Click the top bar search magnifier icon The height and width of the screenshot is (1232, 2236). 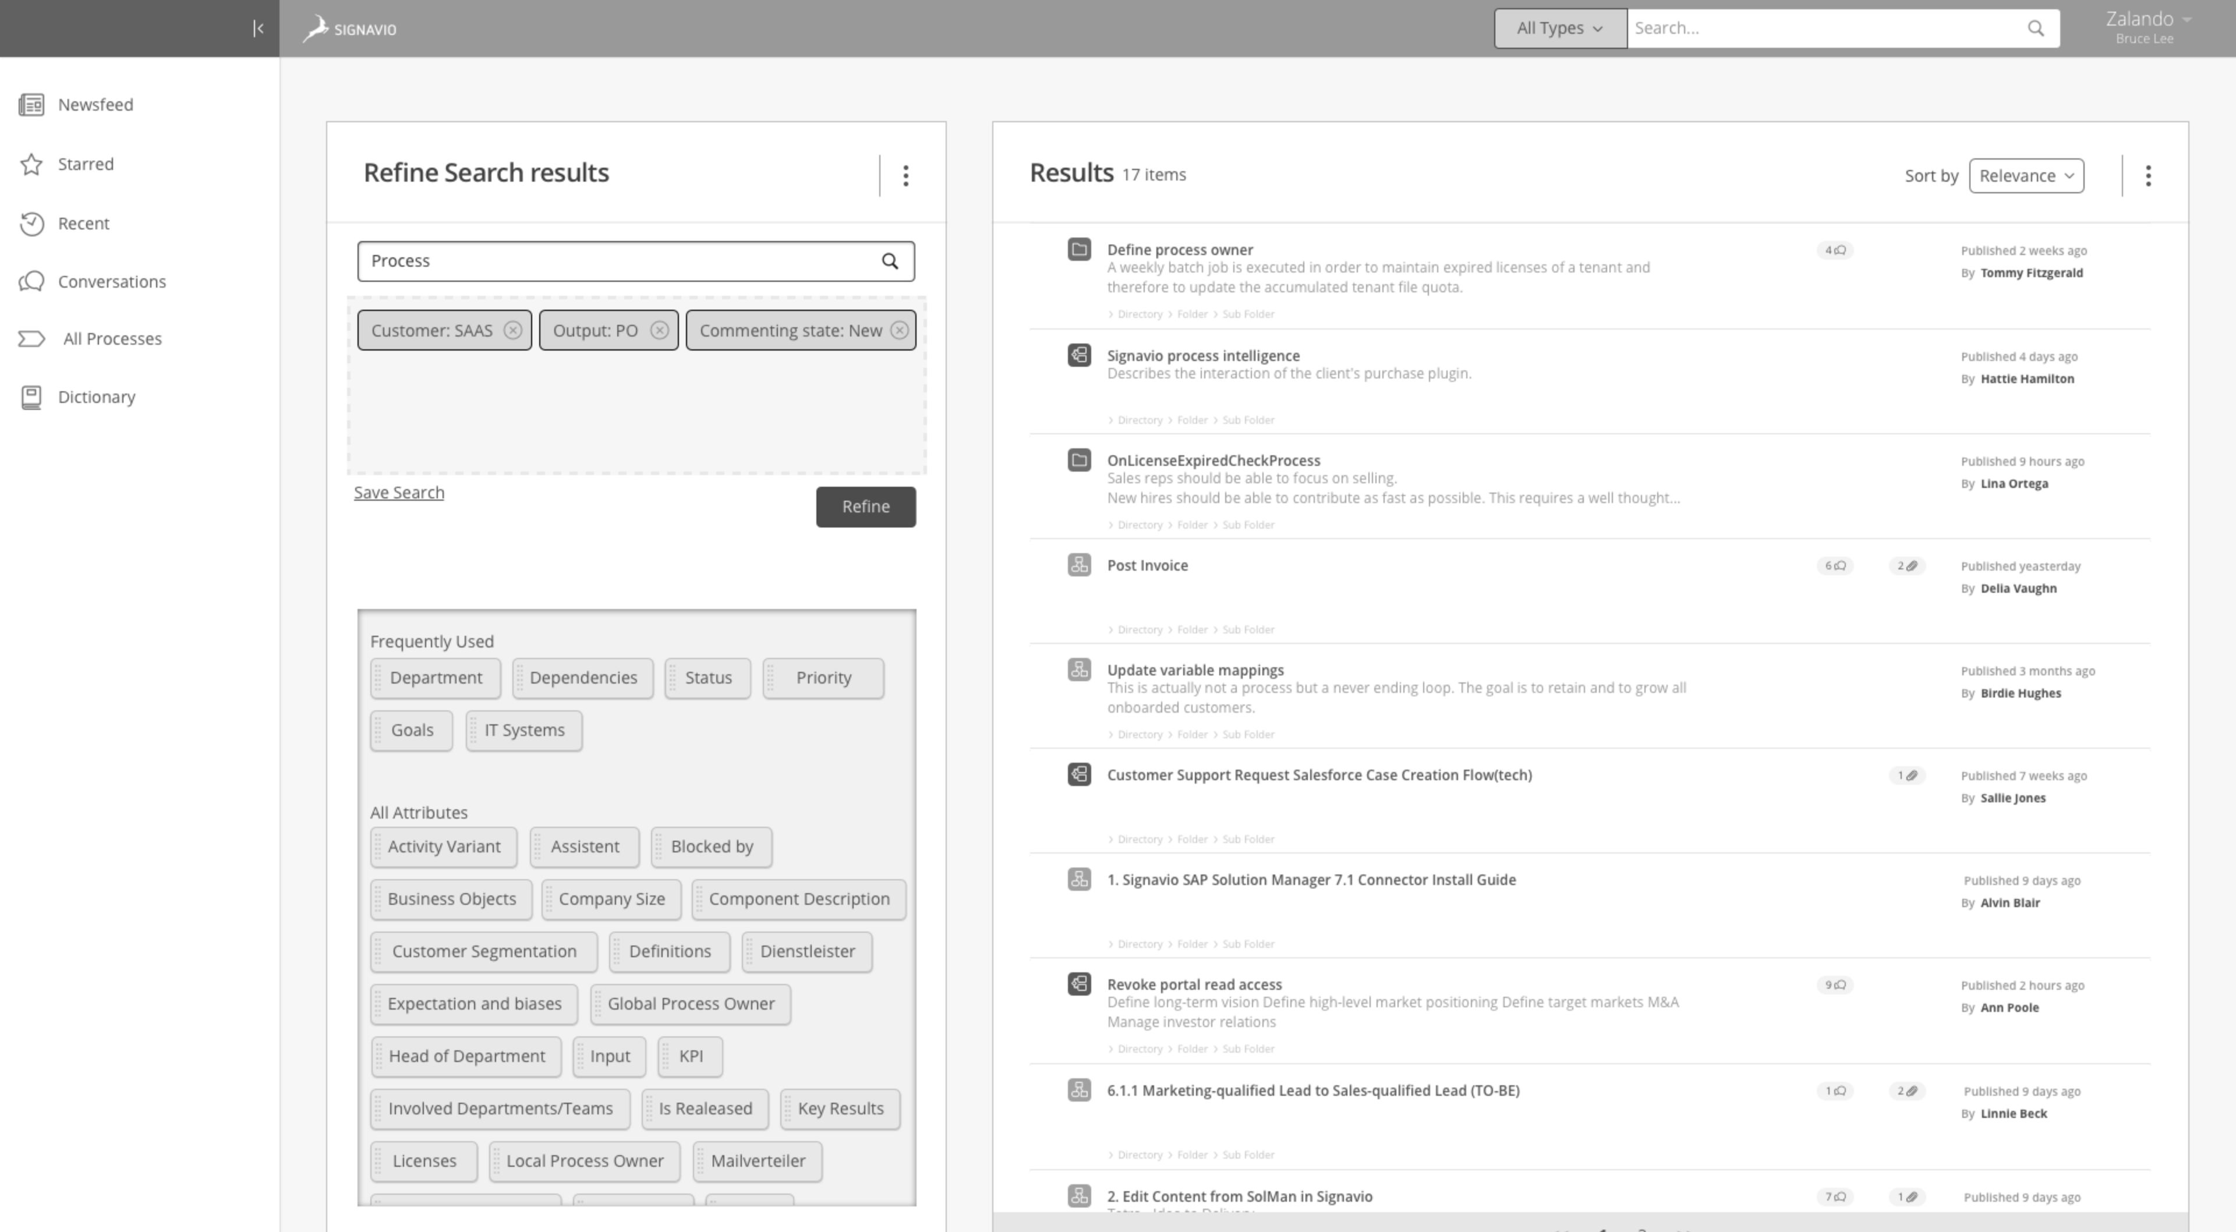2036,29
